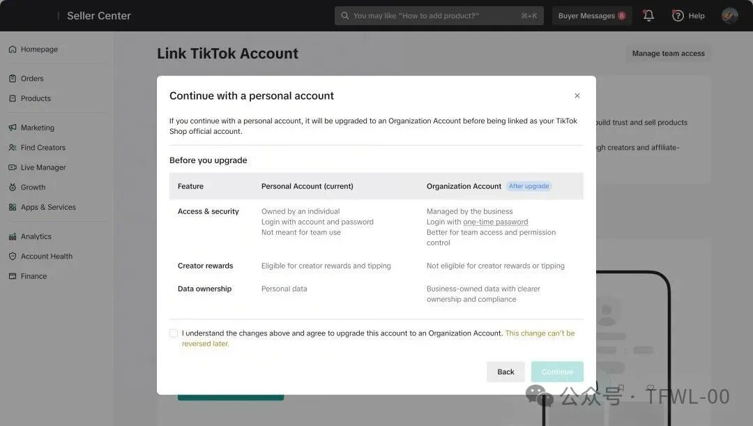Open Live Manager camera icon
The height and width of the screenshot is (426, 753).
13,167
